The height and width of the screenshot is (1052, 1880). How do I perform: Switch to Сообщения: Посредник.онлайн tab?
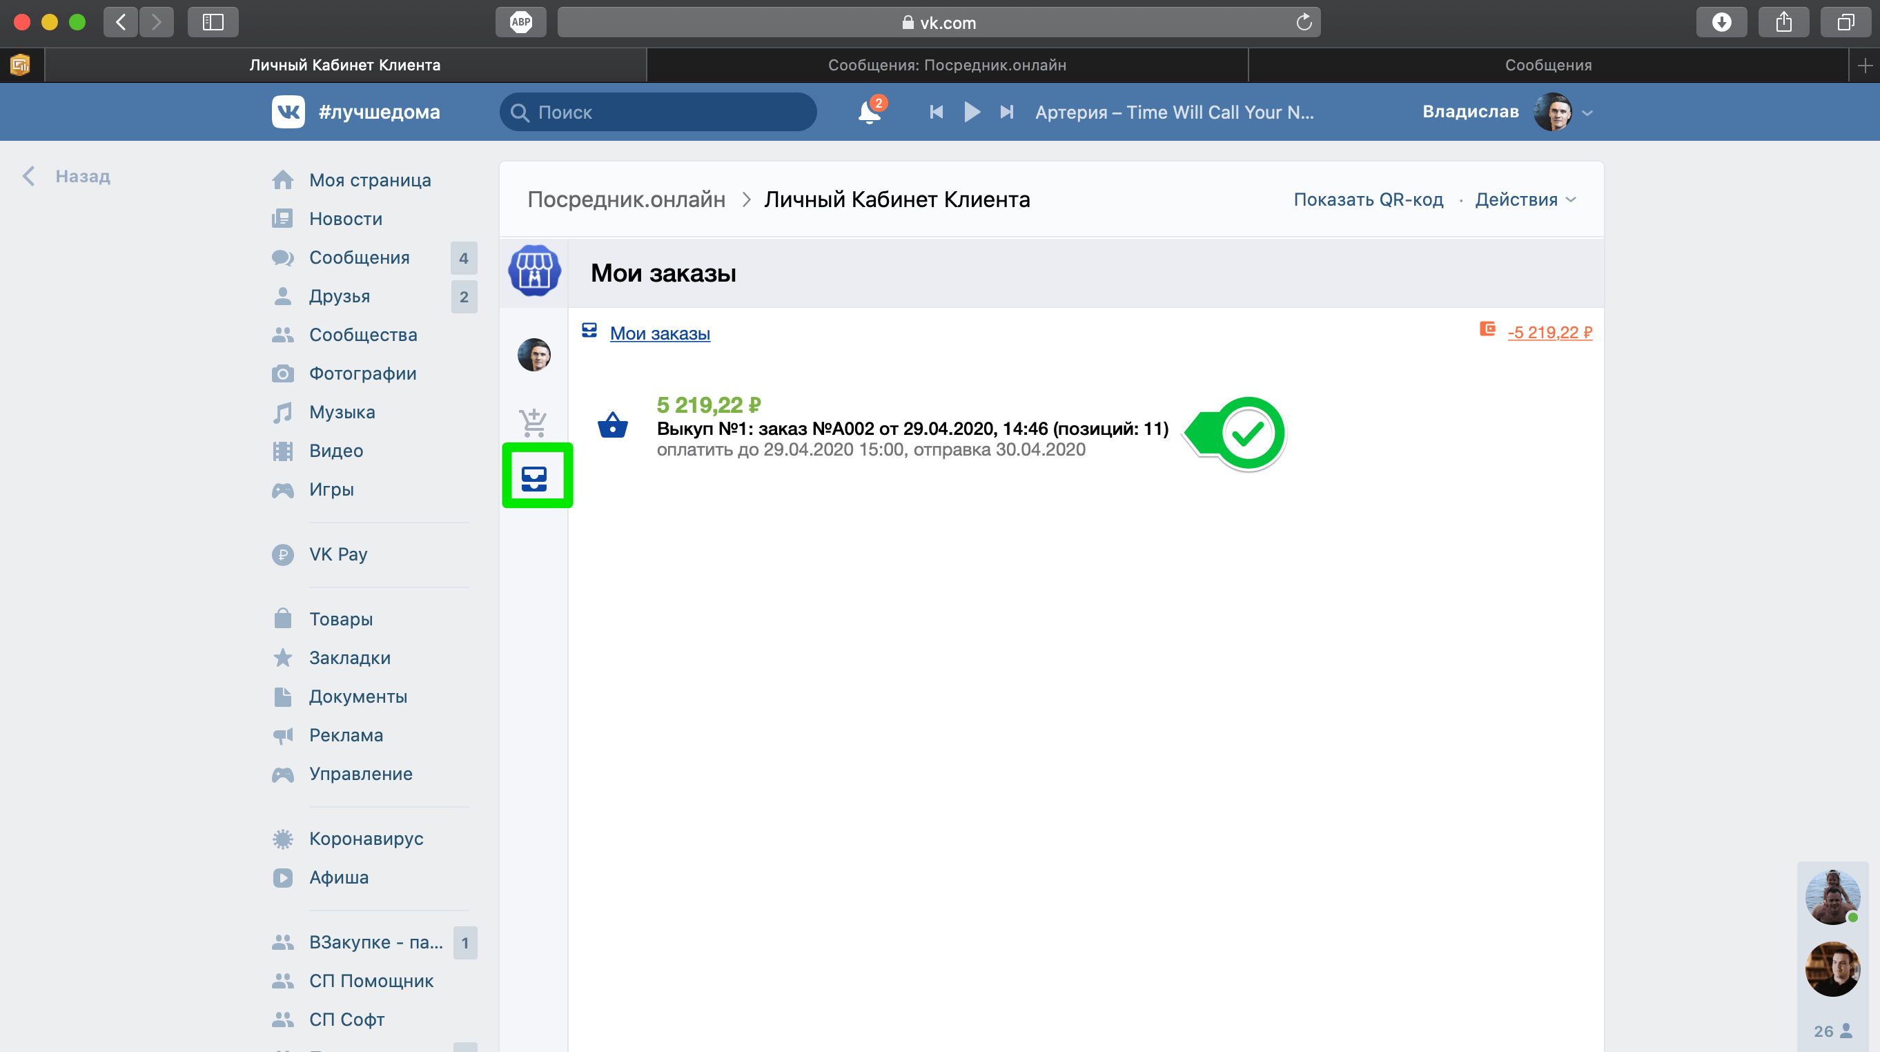click(x=947, y=65)
